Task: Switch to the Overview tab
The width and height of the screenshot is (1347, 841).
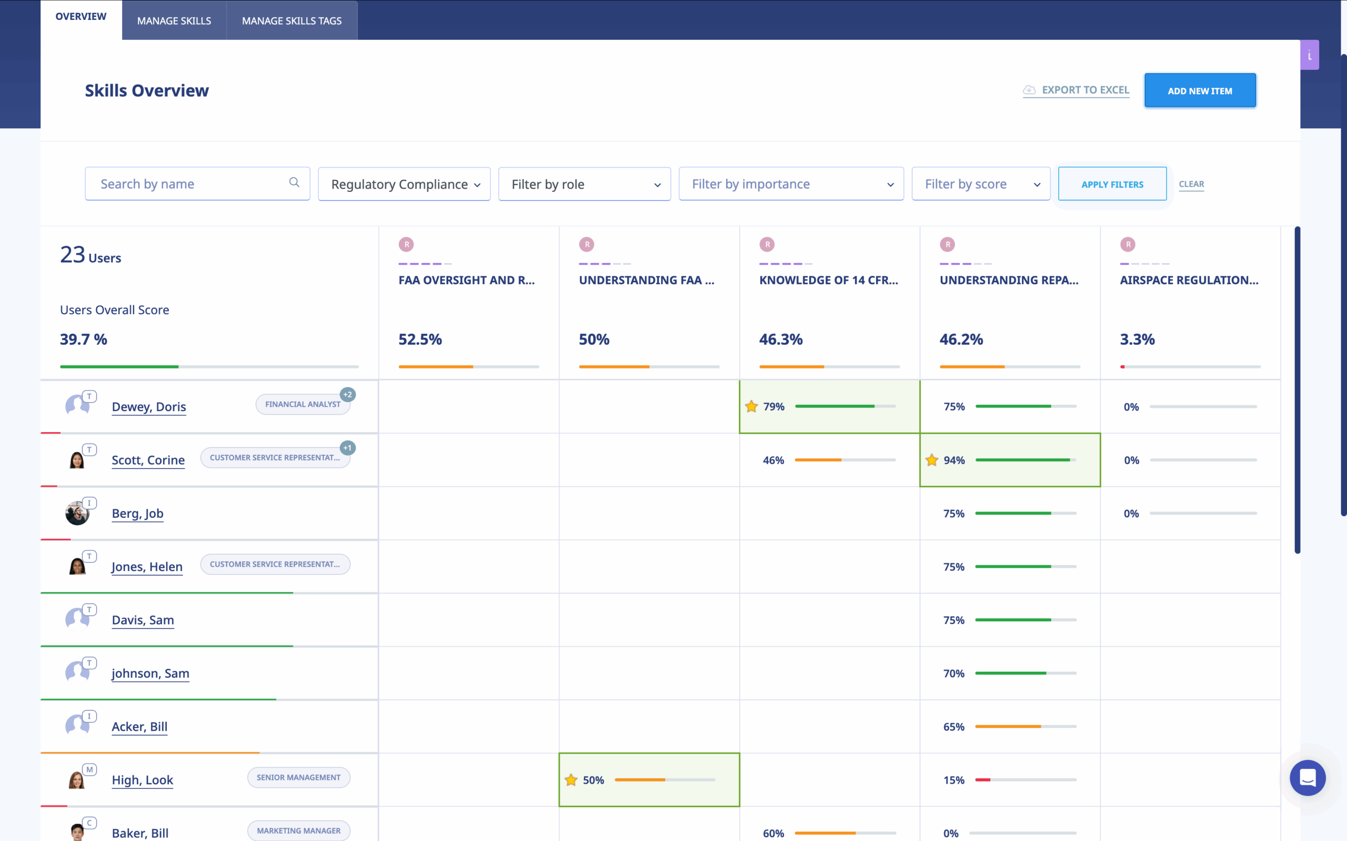Action: 81,17
